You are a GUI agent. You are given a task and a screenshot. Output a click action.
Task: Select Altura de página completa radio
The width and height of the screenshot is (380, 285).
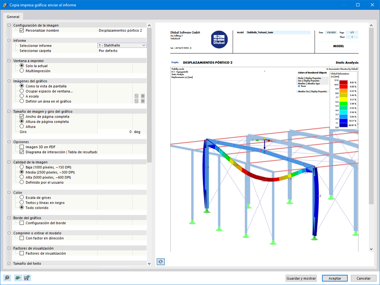click(x=22, y=121)
